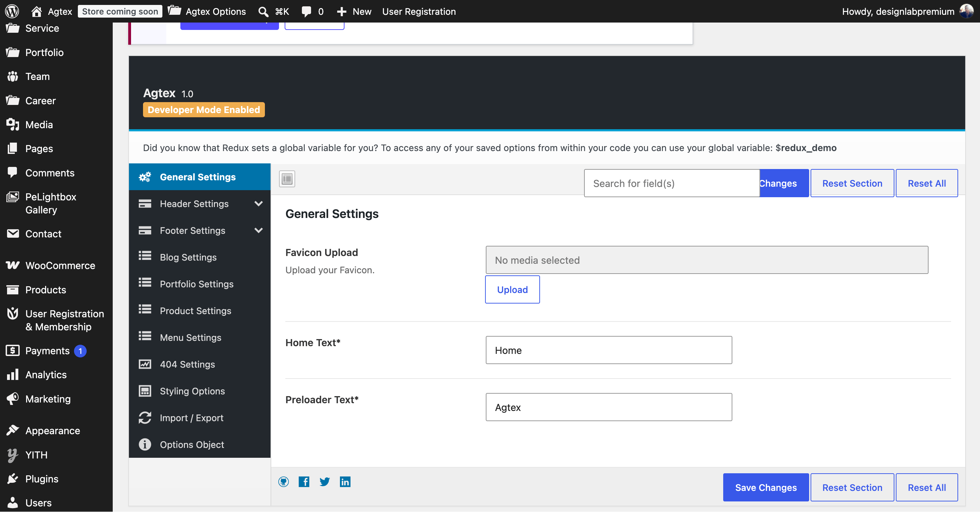Open Import / Export section
The height and width of the screenshot is (512, 980).
pos(200,418)
